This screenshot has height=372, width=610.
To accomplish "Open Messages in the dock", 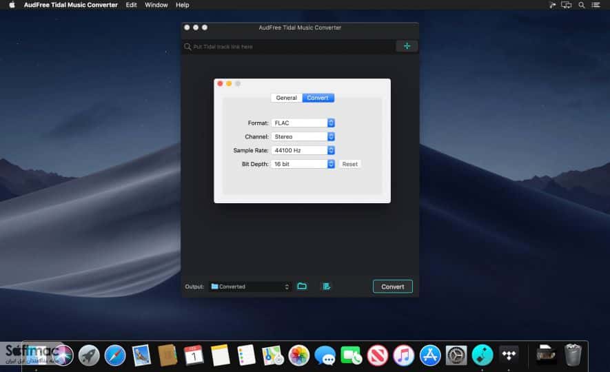I will 325,355.
